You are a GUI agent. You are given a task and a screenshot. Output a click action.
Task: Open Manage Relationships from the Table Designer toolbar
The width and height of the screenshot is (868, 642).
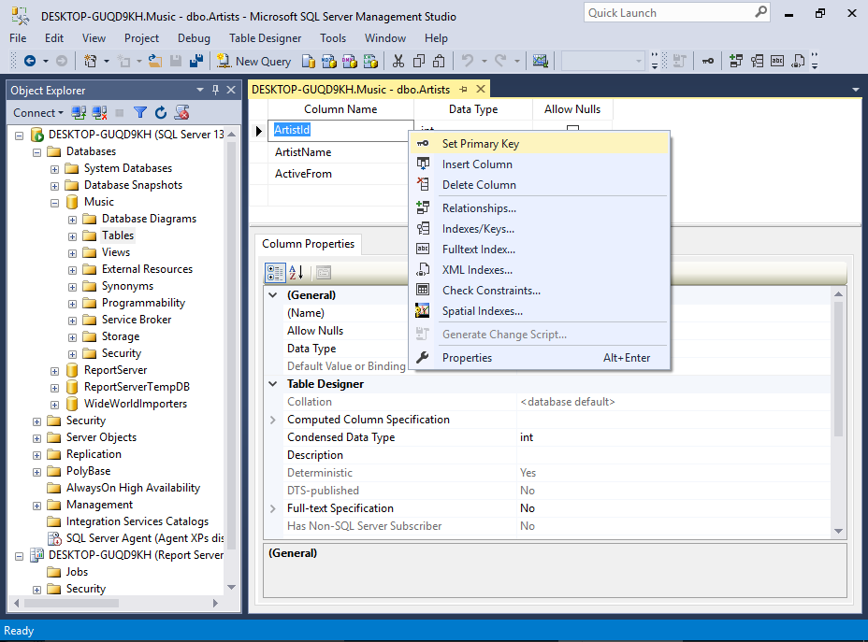[x=736, y=62]
